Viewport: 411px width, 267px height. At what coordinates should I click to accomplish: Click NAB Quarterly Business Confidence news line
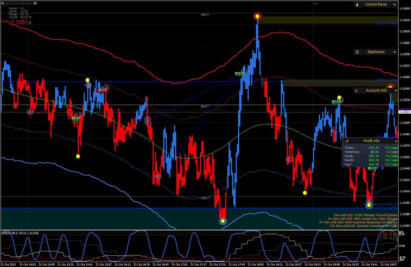point(358,223)
